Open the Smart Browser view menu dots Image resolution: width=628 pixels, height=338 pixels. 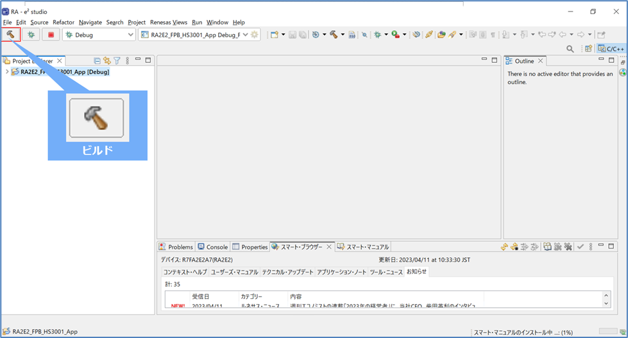(591, 247)
